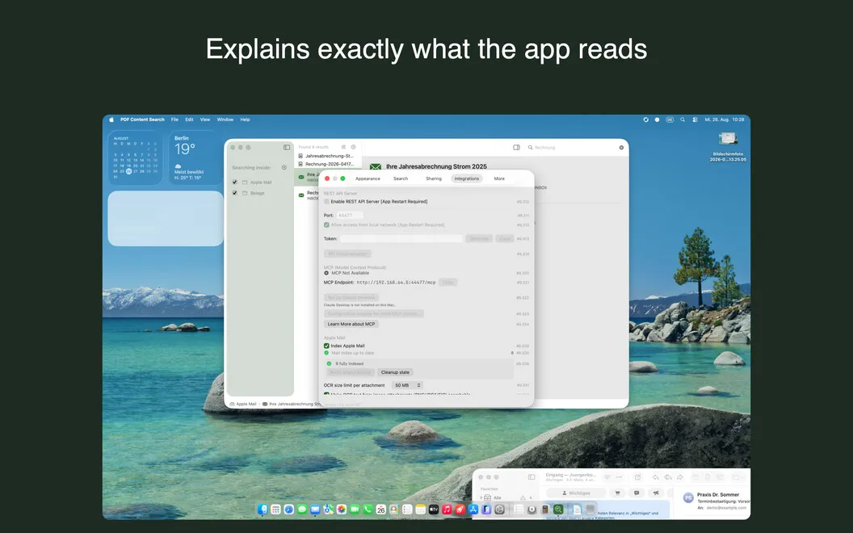853x533 pixels.
Task: Launch Safari from the Dock
Action: 289,509
